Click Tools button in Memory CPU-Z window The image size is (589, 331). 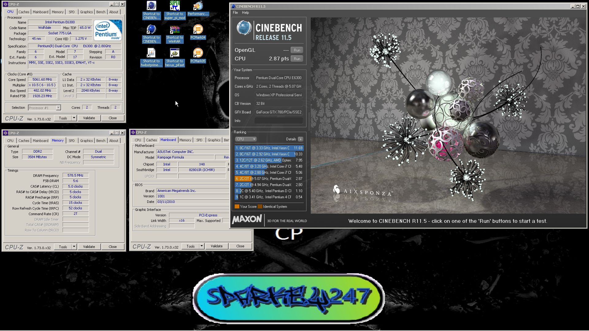point(63,247)
